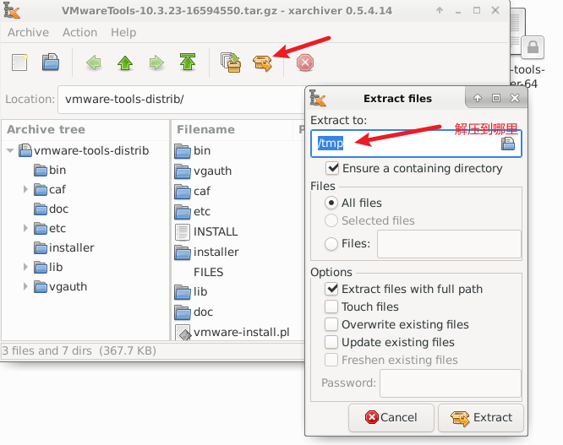Expand the vgauth tree node

tap(26, 287)
